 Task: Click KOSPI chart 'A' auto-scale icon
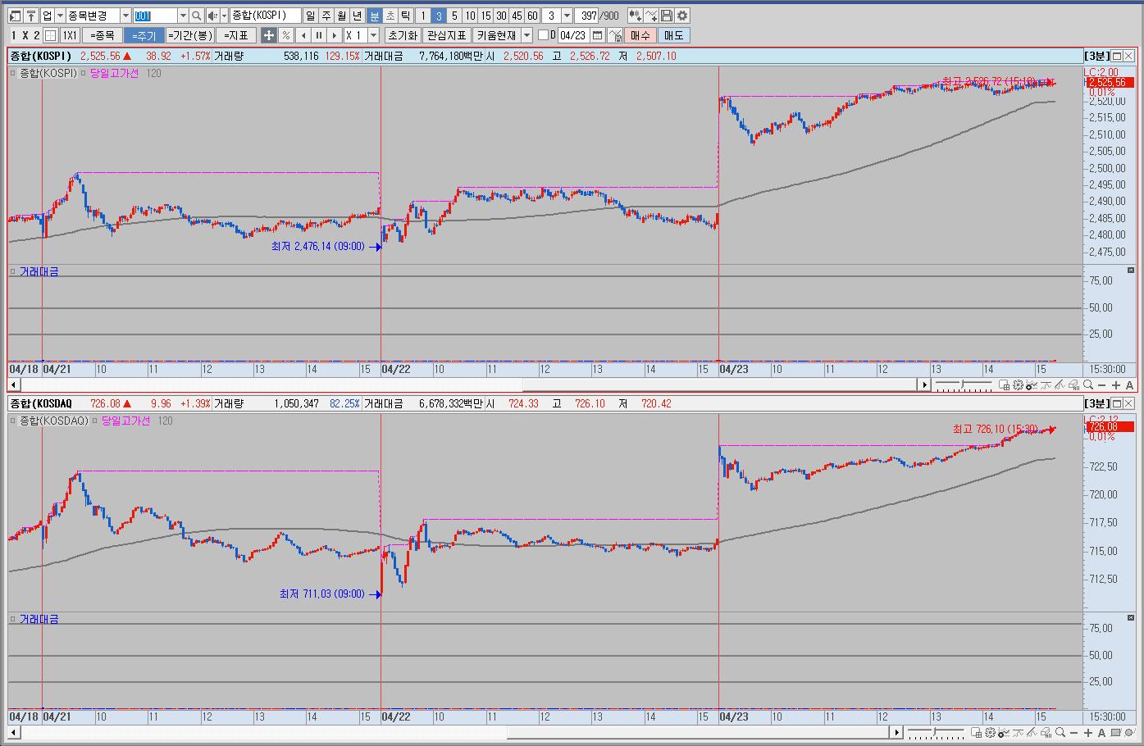click(x=1130, y=385)
